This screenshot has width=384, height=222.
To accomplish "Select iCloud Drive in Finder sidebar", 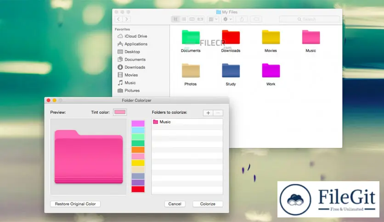I will [x=132, y=36].
